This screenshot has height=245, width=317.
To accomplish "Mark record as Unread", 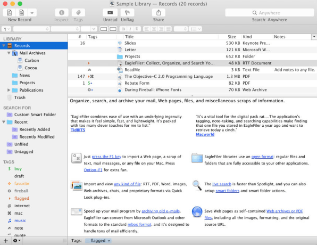I will (x=110, y=13).
